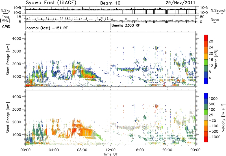Click the 'Time UT' axis title
The width and height of the screenshot is (226, 156).
(110, 154)
